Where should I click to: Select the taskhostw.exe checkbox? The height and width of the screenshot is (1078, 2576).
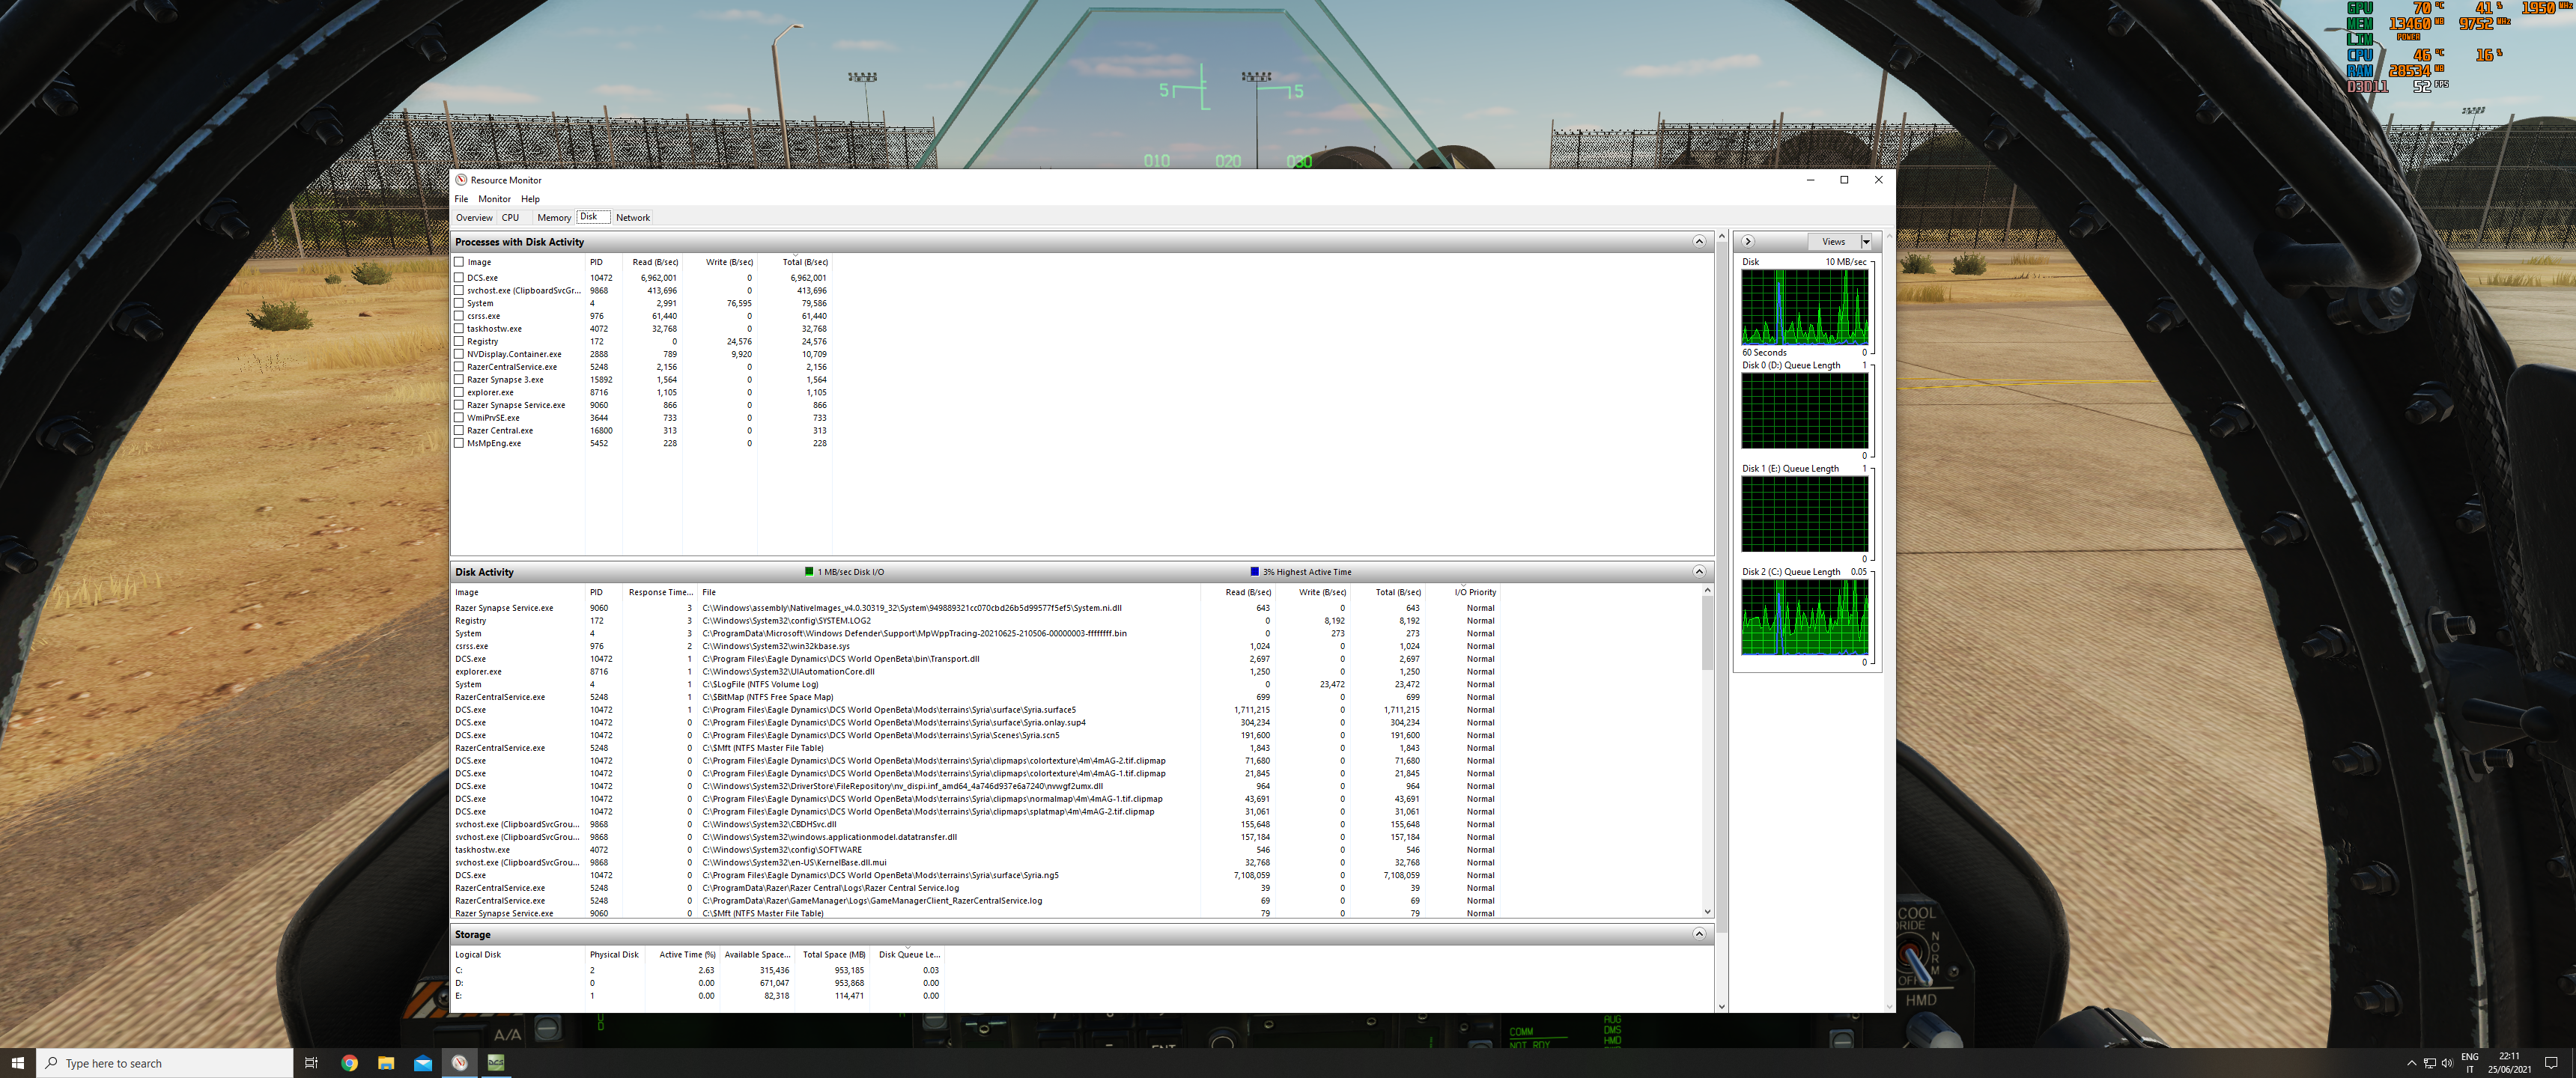pyautogui.click(x=459, y=328)
